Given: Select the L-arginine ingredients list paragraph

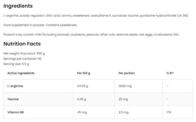Looking at the screenshot, I should pyautogui.click(x=96, y=16).
